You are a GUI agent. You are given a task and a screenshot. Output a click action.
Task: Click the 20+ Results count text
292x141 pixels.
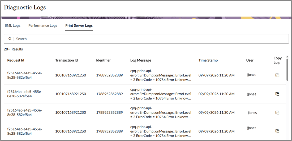[x=13, y=49]
